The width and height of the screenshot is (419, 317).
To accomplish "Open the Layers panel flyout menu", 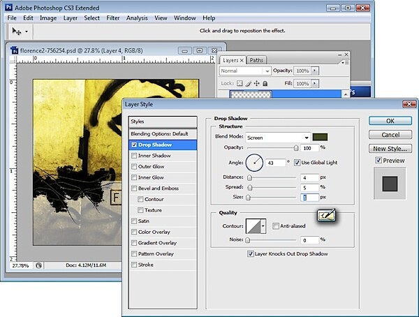I will (x=345, y=62).
